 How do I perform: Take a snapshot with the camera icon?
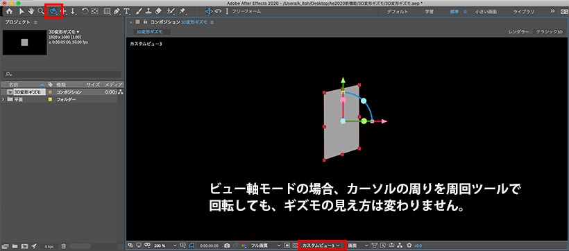227,245
